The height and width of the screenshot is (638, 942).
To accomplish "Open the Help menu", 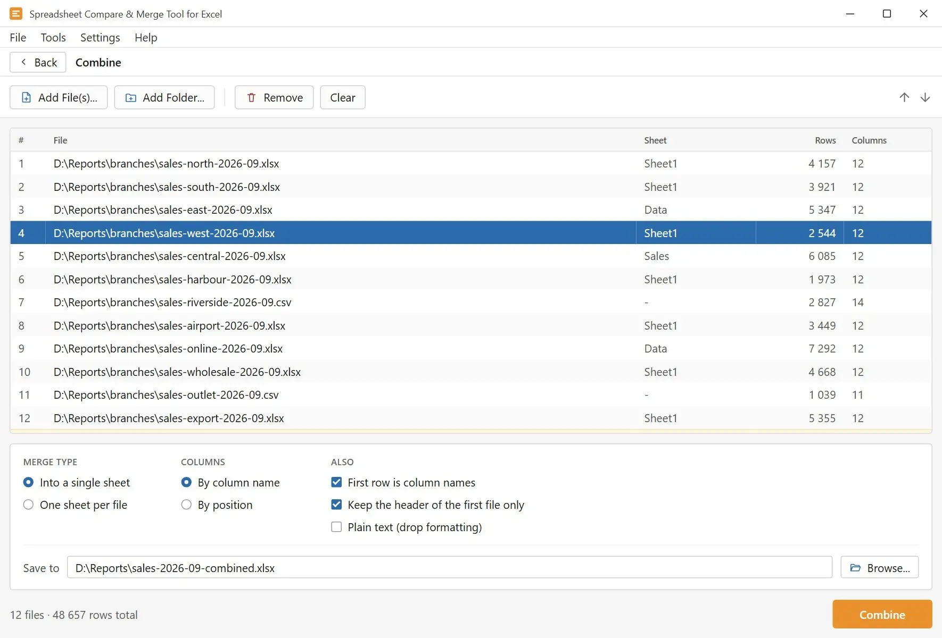I will pyautogui.click(x=146, y=37).
